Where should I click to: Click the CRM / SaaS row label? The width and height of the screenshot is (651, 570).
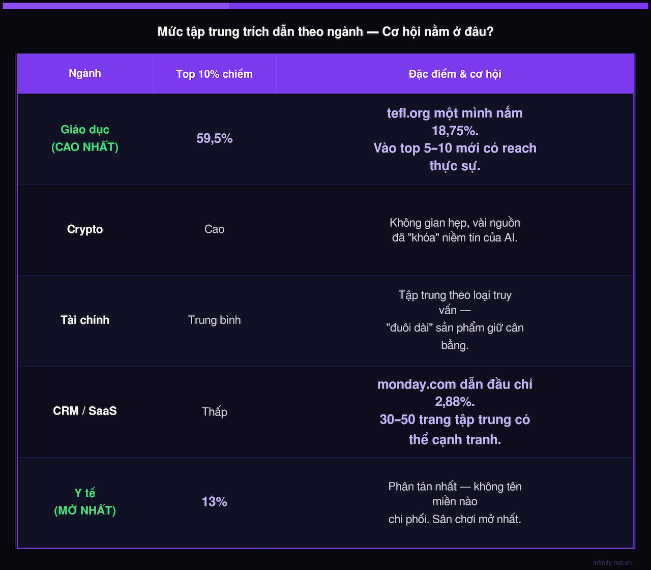[85, 411]
